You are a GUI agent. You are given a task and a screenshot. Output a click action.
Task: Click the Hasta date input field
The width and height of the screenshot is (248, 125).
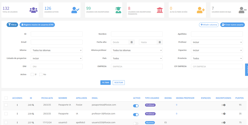coord(148,42)
